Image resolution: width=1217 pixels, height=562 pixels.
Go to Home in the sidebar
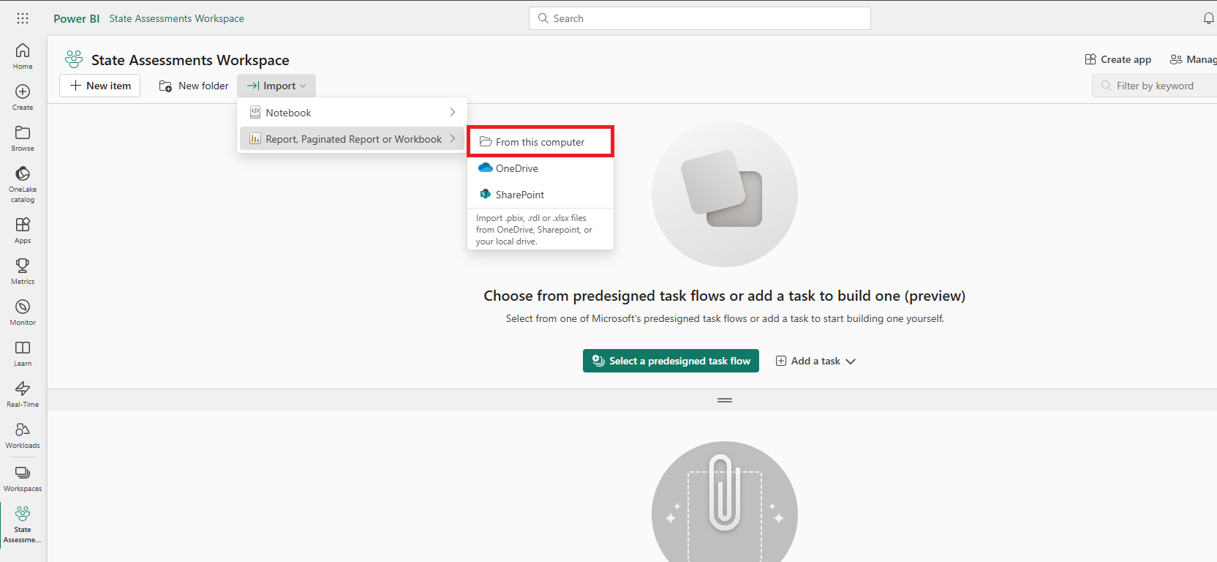pyautogui.click(x=23, y=56)
